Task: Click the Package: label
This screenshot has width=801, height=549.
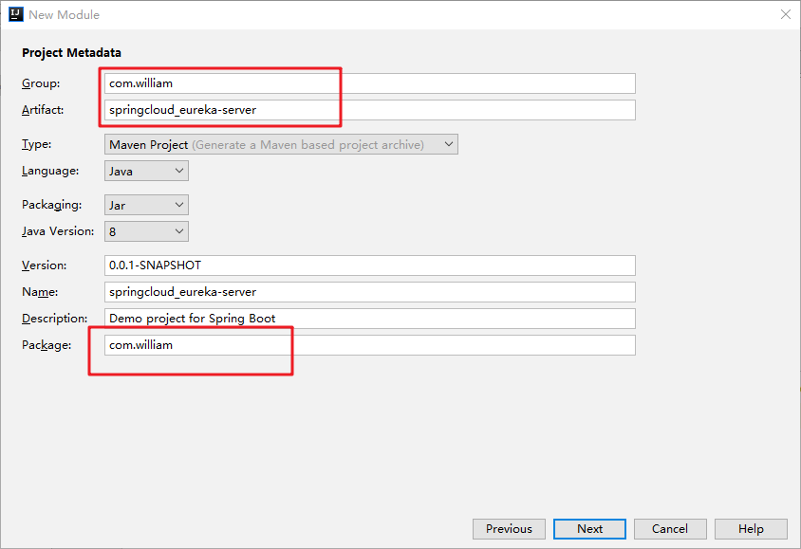Action: tap(47, 345)
